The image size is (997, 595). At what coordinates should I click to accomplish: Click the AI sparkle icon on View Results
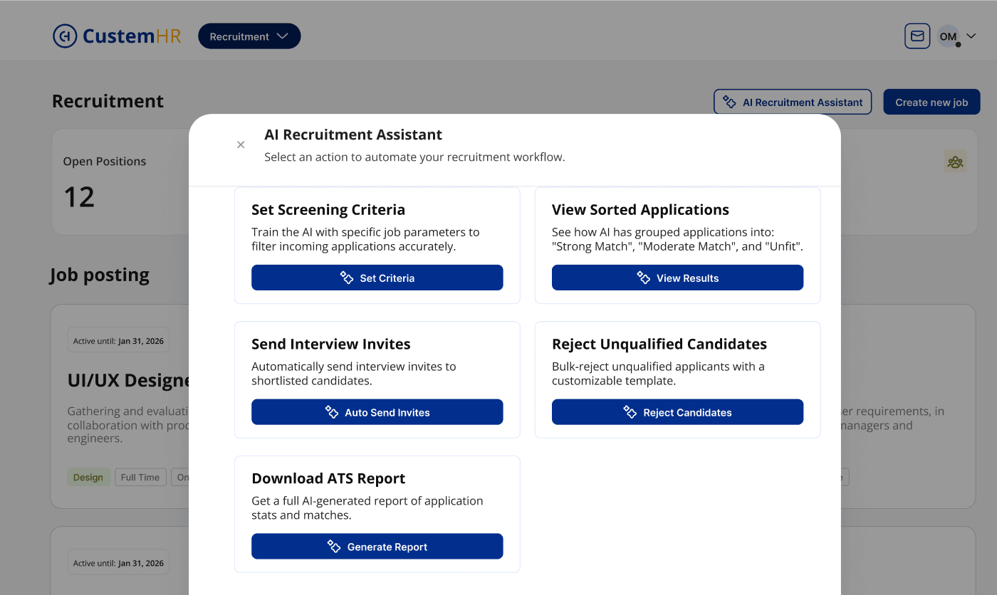click(x=645, y=278)
